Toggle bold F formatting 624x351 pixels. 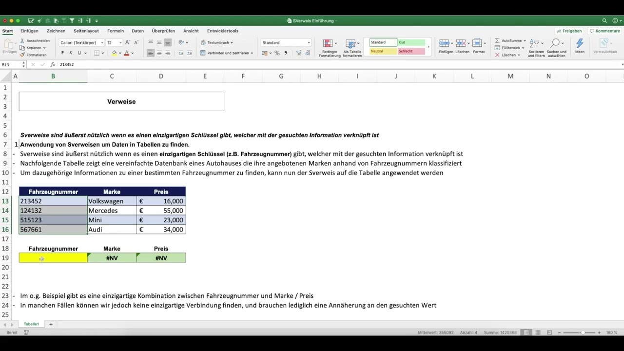click(62, 53)
